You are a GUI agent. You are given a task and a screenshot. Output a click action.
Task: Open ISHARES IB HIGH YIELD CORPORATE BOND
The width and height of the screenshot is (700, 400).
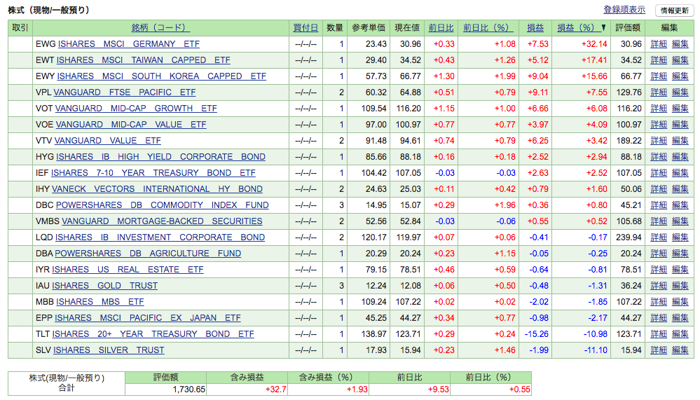pos(160,157)
